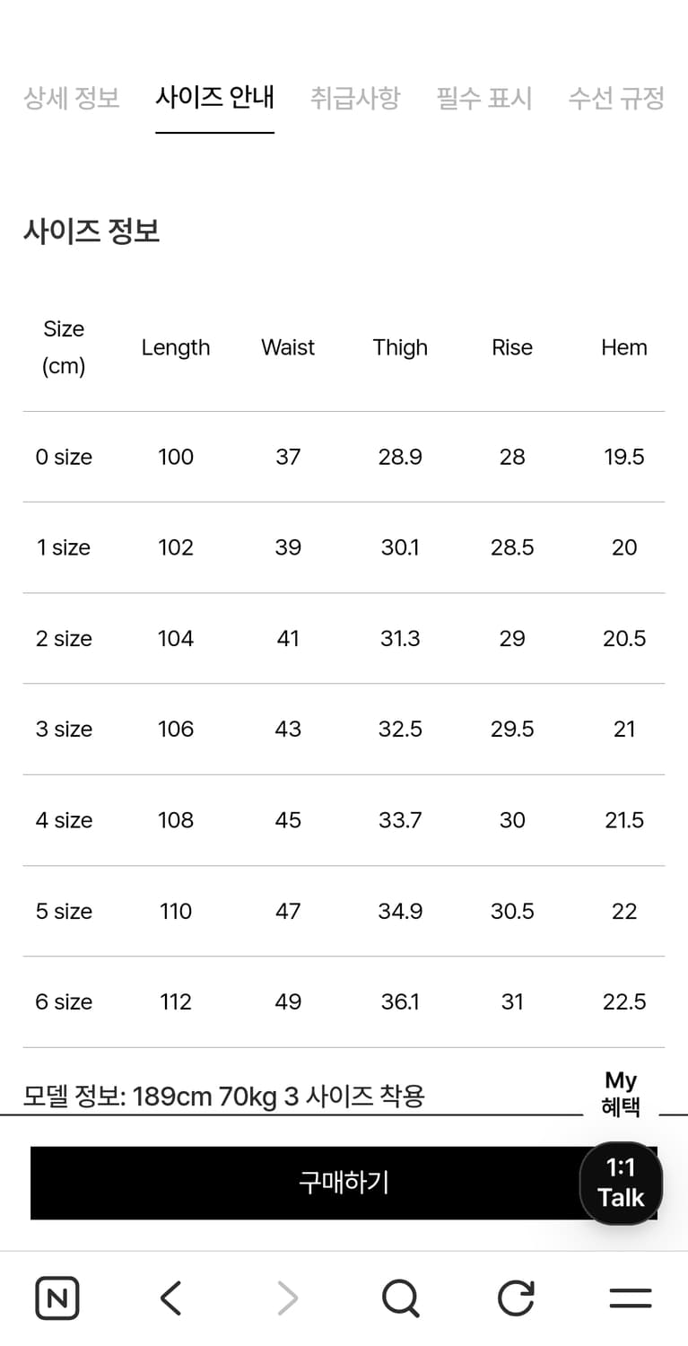Tap the Naver home N icon
The height and width of the screenshot is (1346, 688).
(x=57, y=1298)
